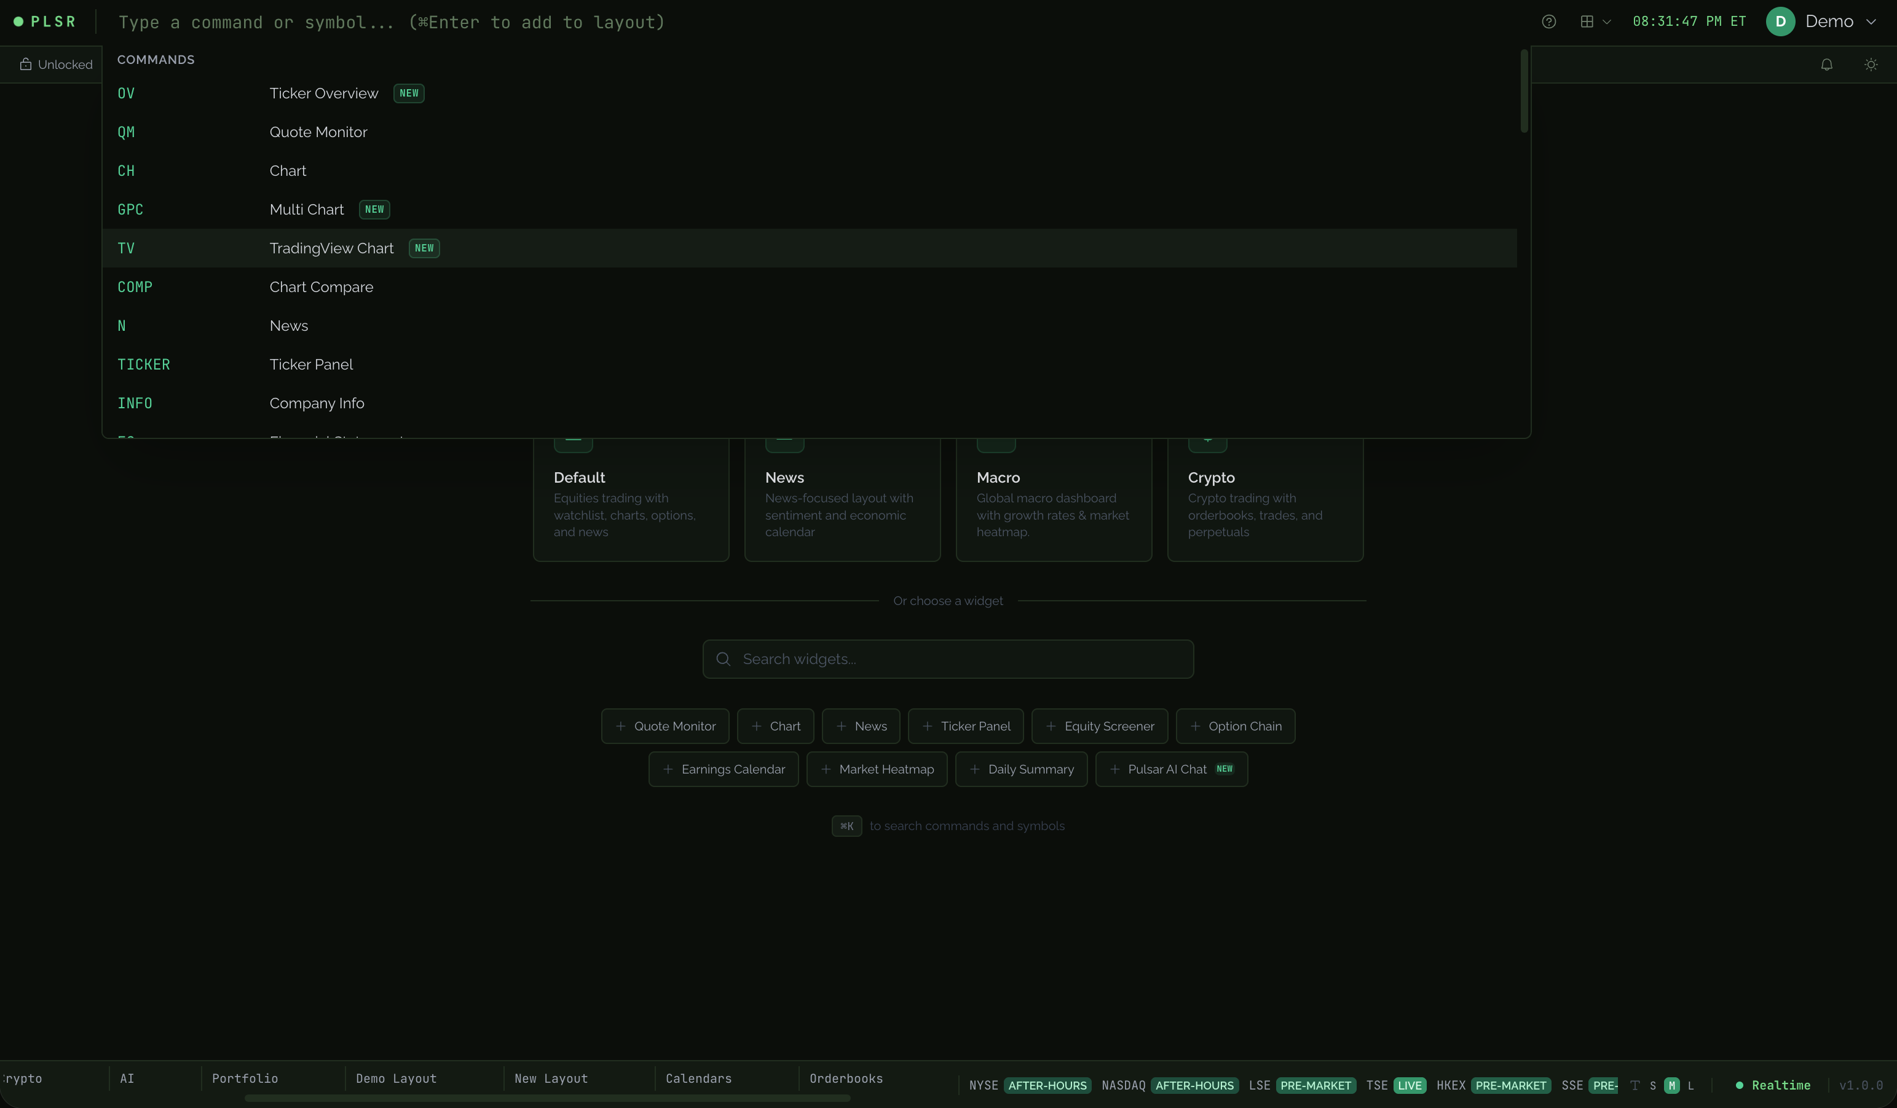1897x1108 pixels.
Task: Click the magnifier in the widget search bar
Action: pyautogui.click(x=724, y=659)
